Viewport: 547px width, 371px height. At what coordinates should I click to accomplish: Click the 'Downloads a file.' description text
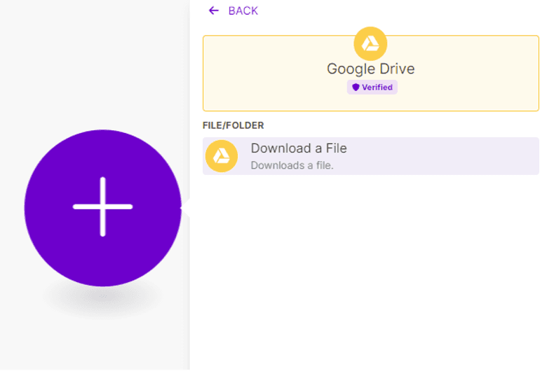[x=292, y=166]
